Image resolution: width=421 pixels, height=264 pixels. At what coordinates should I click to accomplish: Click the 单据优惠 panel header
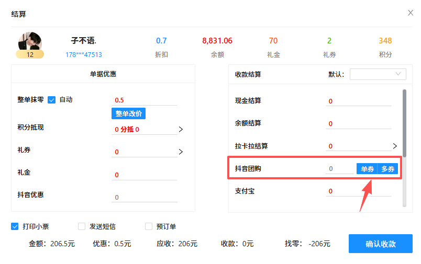(x=103, y=74)
